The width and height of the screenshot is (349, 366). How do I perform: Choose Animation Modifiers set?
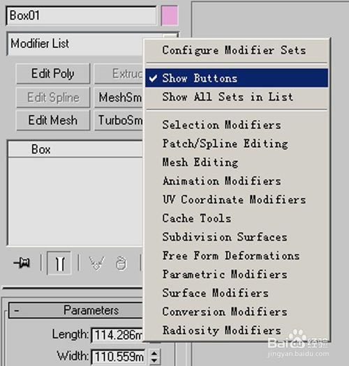coord(237,181)
